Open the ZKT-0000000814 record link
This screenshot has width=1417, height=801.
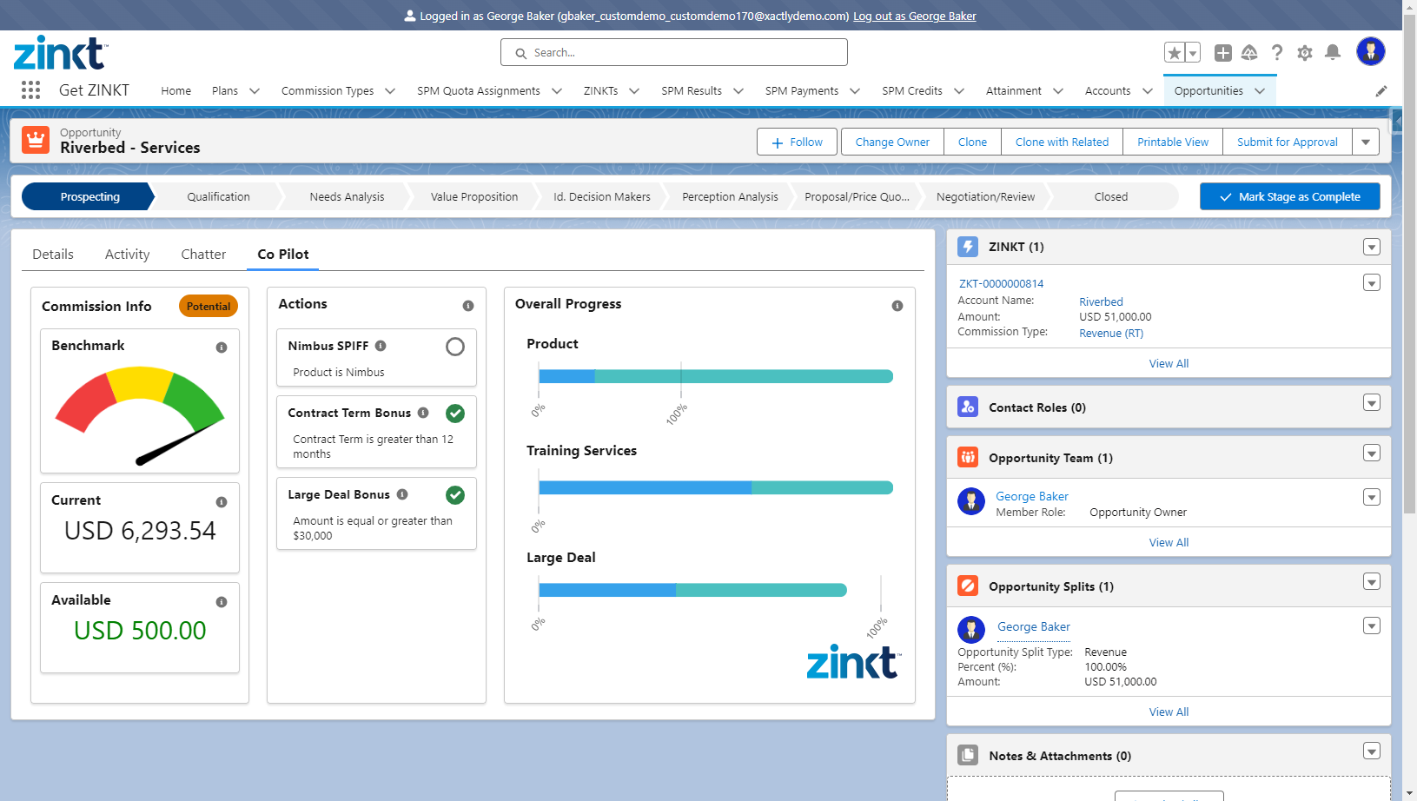(1001, 284)
